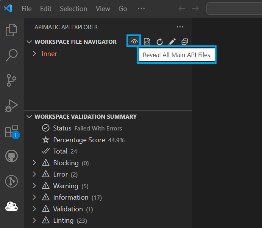Click the Warning row's triangle icon

pos(45,186)
